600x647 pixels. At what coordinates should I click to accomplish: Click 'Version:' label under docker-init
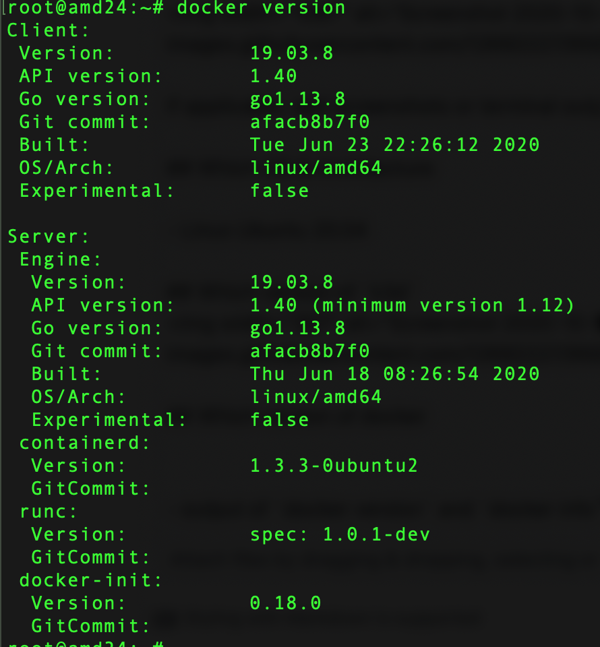(78, 603)
